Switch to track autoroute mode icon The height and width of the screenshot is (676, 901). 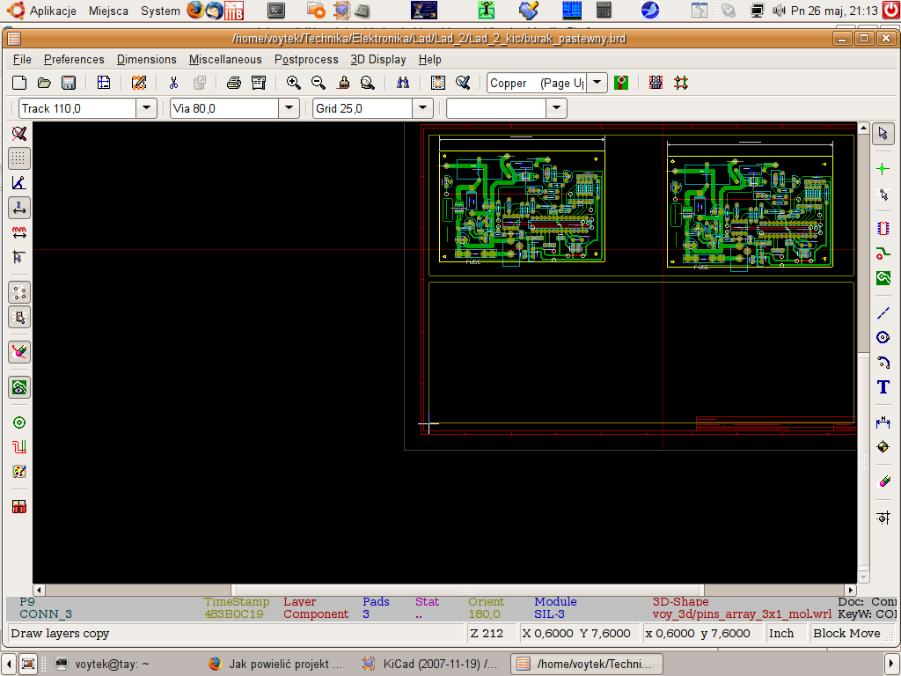click(681, 83)
